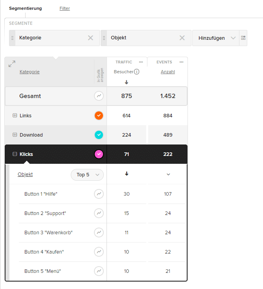Screen dimensions: 263x289
Task: Show Gesamt in the graph
Action: point(99,96)
